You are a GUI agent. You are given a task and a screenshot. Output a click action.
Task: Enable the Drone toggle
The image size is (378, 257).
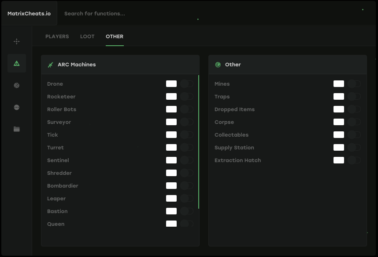(x=186, y=83)
